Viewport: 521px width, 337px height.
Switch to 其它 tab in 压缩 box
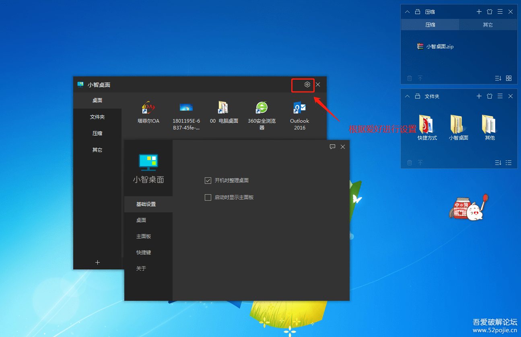tap(488, 25)
